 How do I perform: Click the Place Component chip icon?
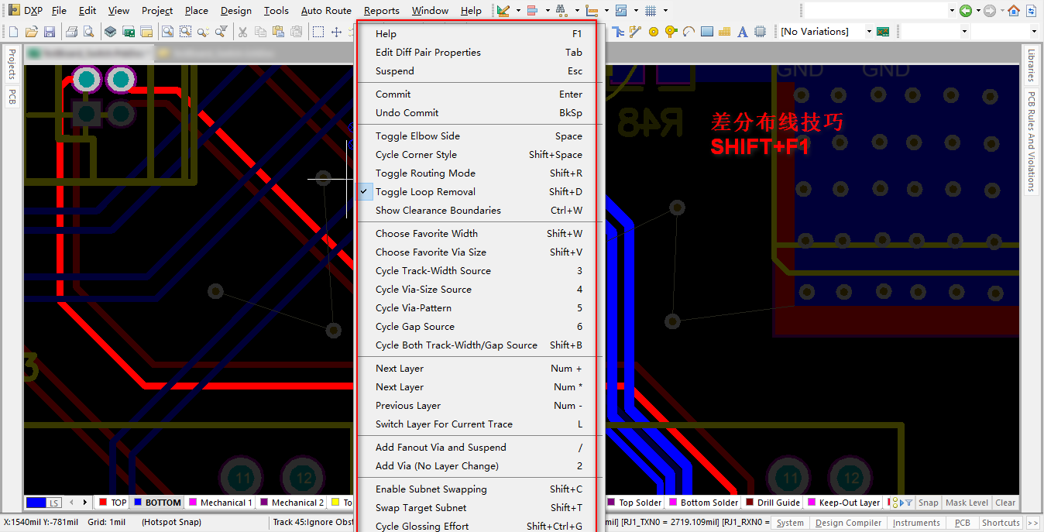[760, 32]
